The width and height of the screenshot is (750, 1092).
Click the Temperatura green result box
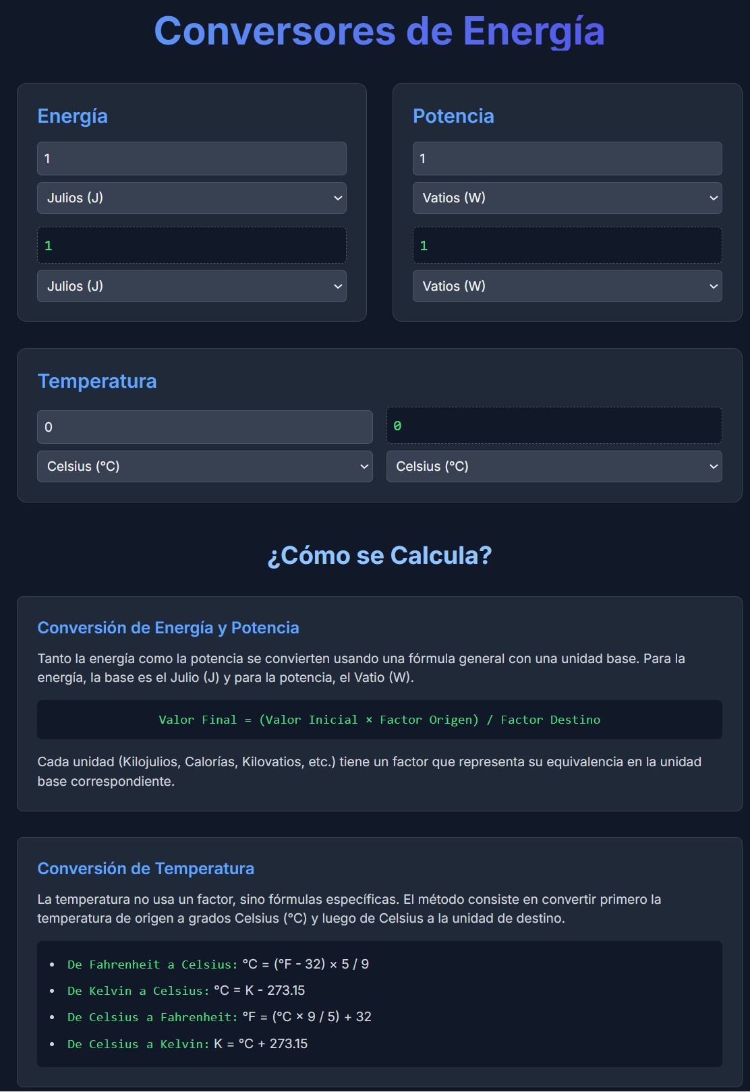[553, 426]
